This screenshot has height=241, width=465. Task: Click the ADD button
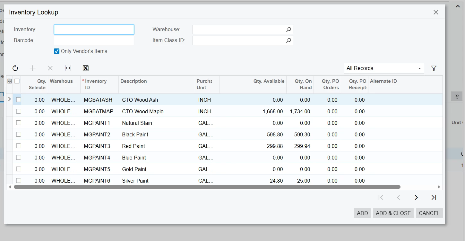coord(362,213)
